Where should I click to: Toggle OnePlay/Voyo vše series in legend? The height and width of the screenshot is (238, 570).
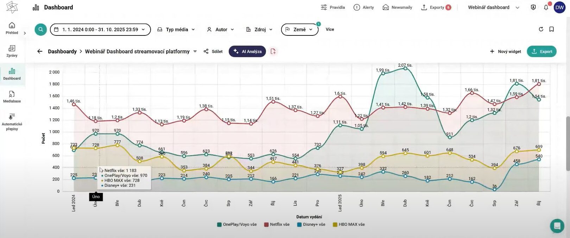tap(237, 224)
